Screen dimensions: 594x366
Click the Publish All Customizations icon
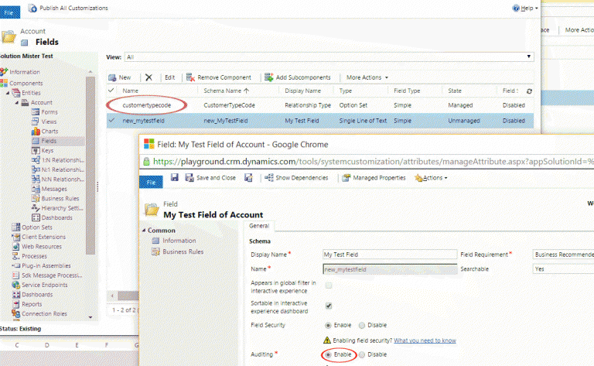point(32,8)
